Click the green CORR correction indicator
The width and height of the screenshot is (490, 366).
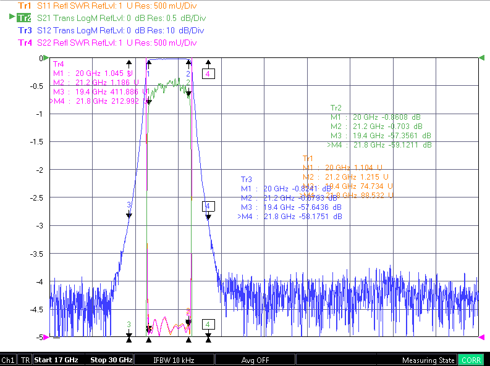[471, 360]
